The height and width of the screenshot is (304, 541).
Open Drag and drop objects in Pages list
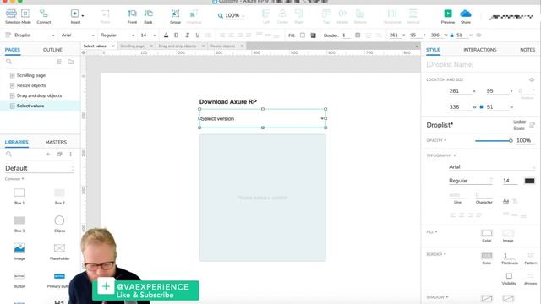click(x=39, y=95)
